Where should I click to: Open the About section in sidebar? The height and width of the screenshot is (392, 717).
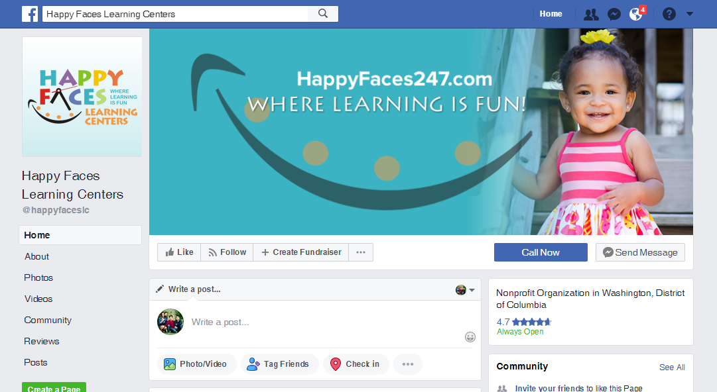(36, 256)
